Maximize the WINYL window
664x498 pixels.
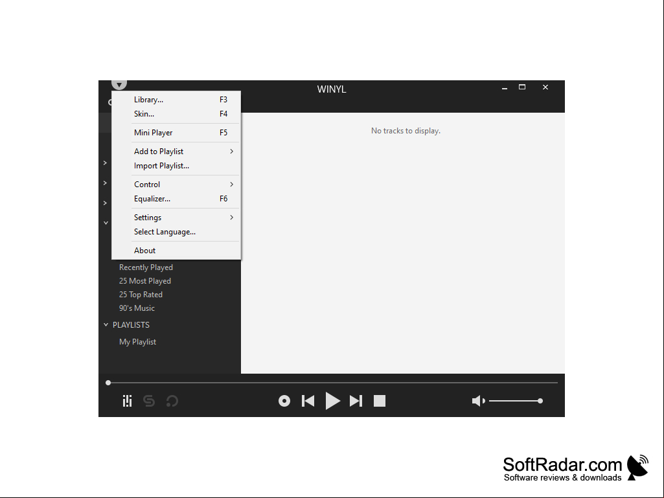(x=522, y=87)
